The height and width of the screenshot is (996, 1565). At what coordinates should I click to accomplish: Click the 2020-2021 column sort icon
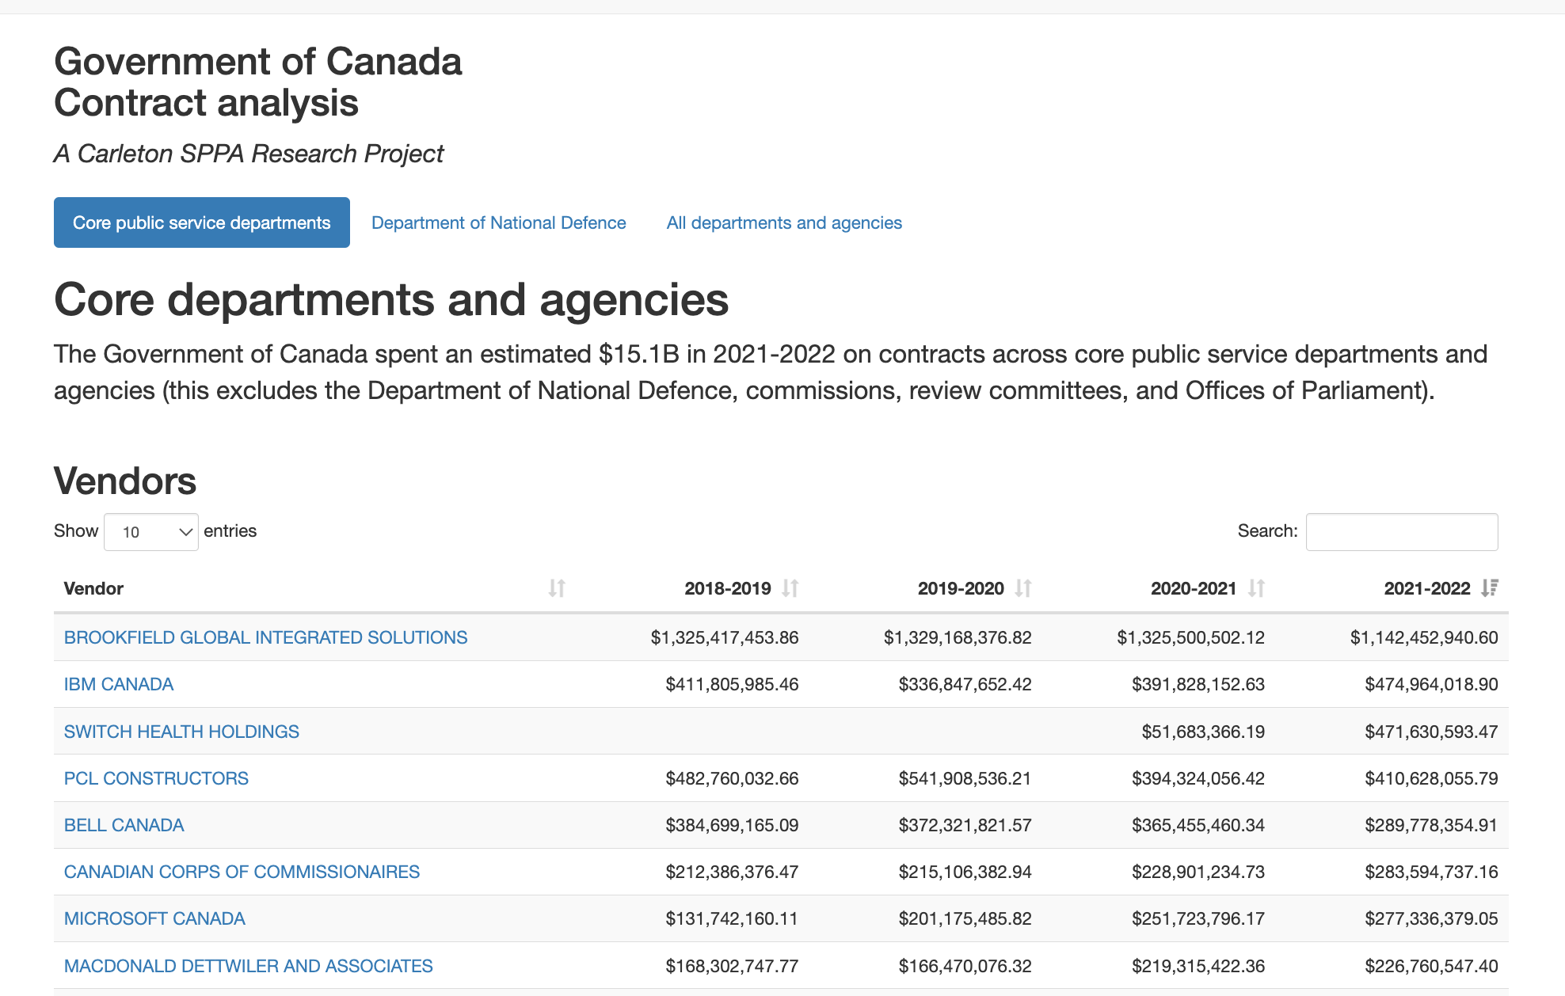(x=1256, y=588)
